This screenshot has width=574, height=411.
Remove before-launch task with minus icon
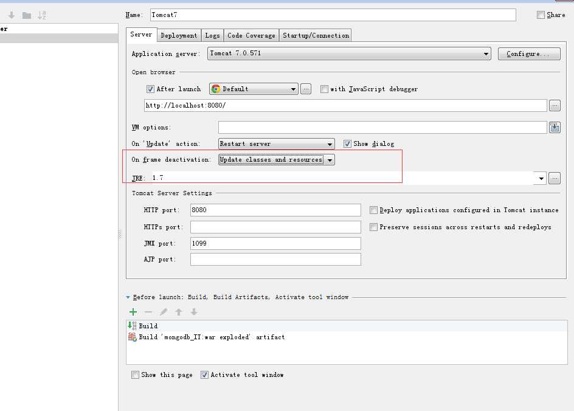[148, 312]
